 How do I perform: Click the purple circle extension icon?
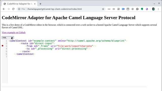coord(147,9)
